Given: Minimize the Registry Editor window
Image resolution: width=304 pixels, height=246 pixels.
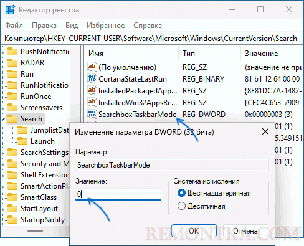Looking at the screenshot, I should pos(232,9).
